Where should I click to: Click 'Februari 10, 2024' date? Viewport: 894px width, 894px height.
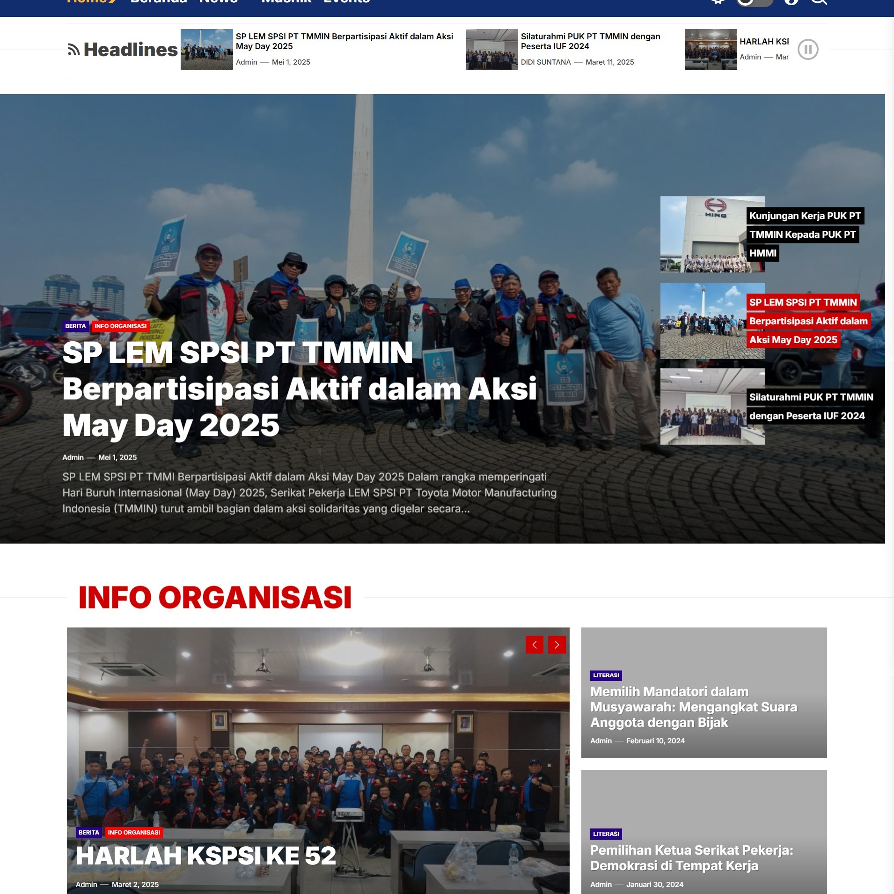click(x=655, y=740)
